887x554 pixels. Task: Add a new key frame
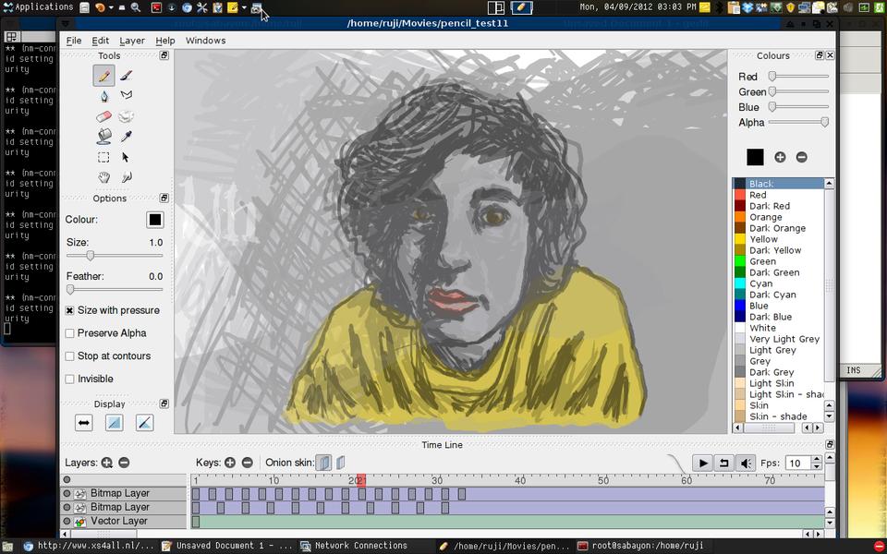pos(230,463)
